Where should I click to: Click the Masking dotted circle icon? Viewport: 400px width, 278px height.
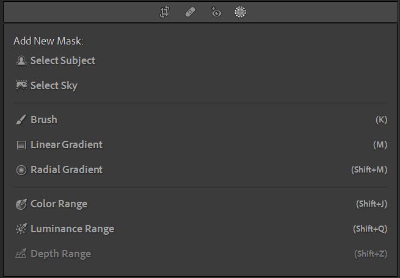pyautogui.click(x=241, y=12)
